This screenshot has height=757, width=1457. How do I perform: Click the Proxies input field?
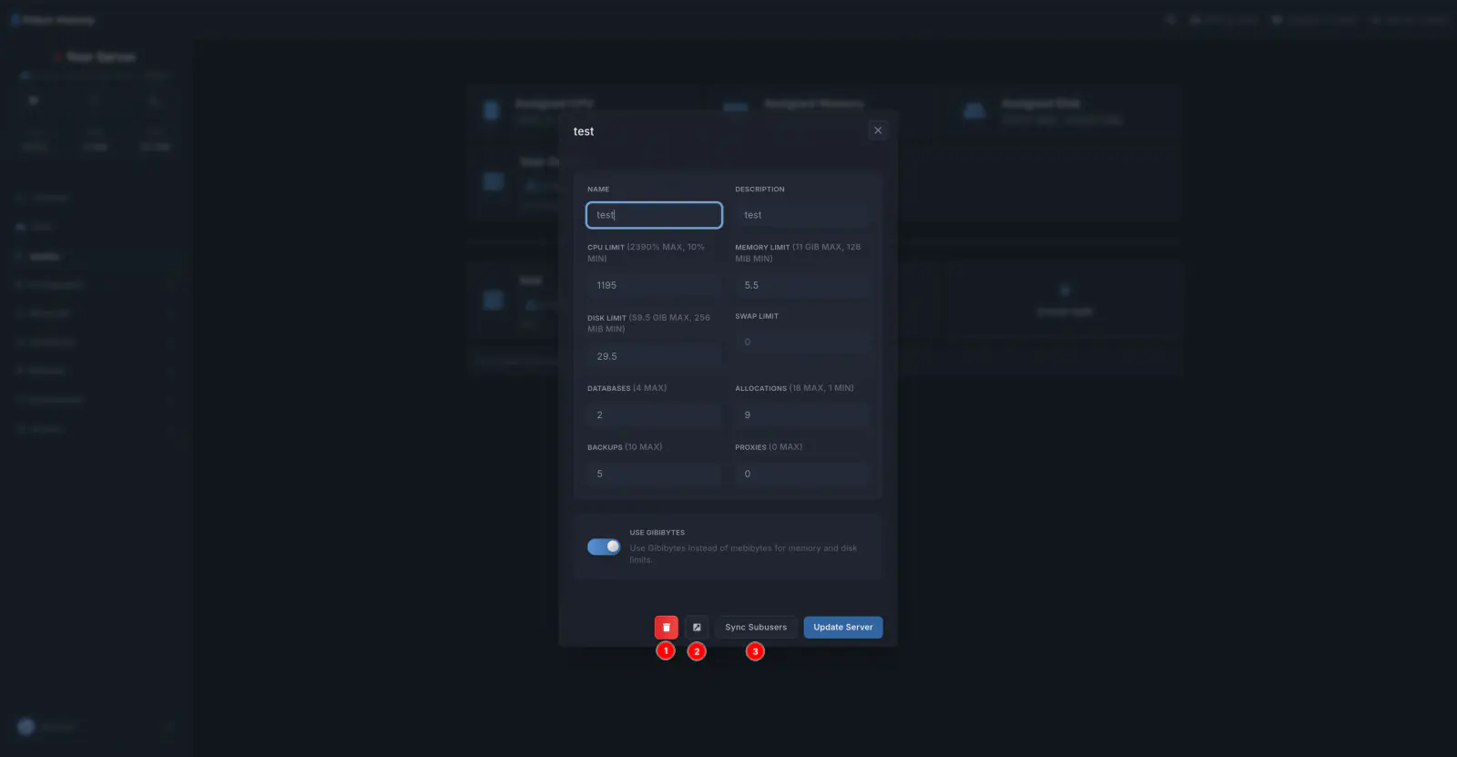(x=802, y=475)
